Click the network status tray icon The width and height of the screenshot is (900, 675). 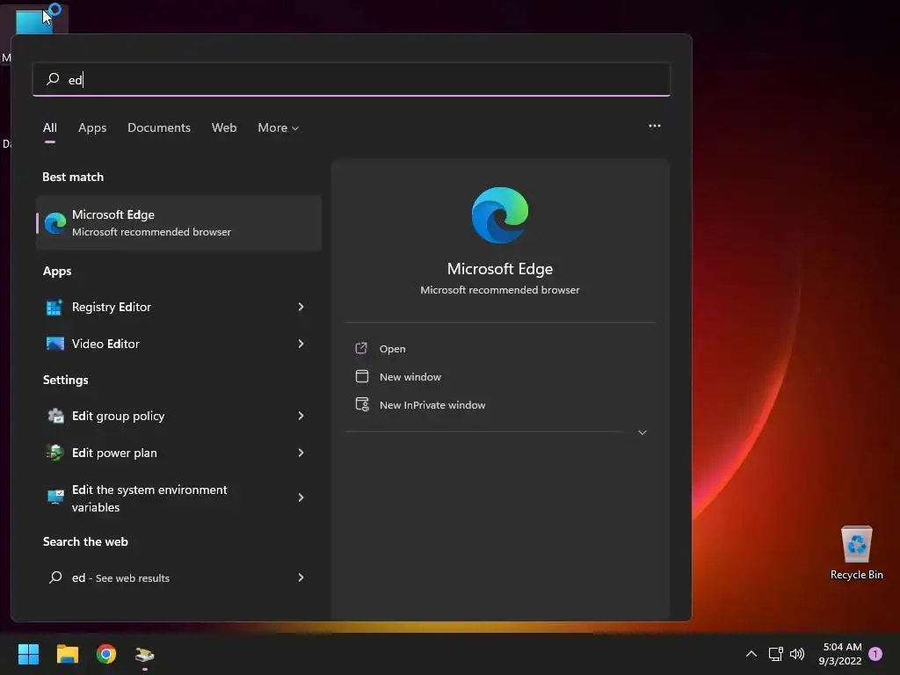click(775, 654)
